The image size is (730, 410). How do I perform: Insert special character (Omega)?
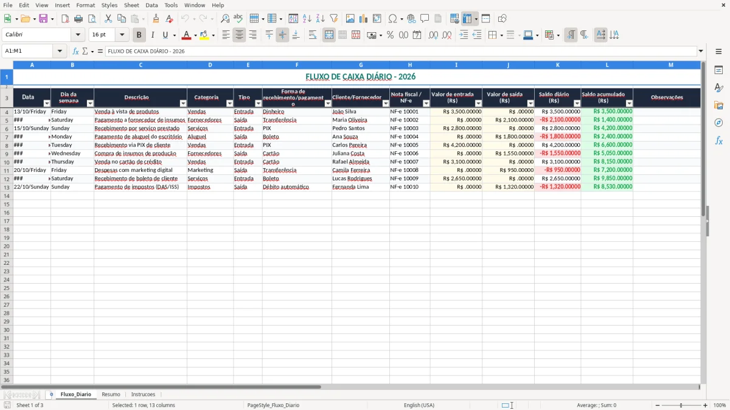[392, 19]
